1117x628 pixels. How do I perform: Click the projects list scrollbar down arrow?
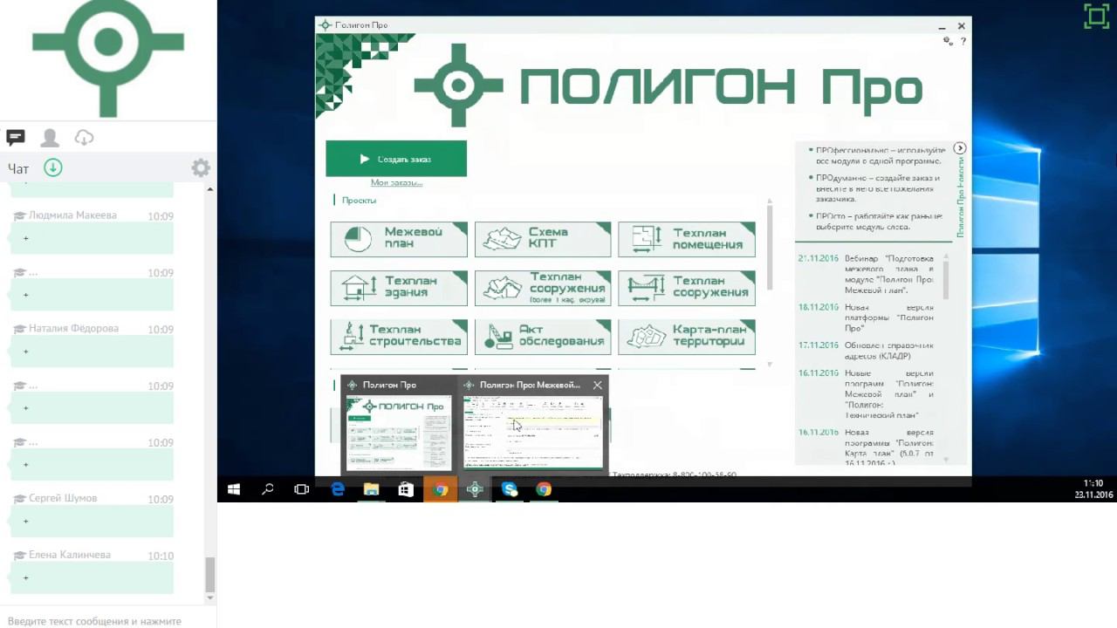770,365
